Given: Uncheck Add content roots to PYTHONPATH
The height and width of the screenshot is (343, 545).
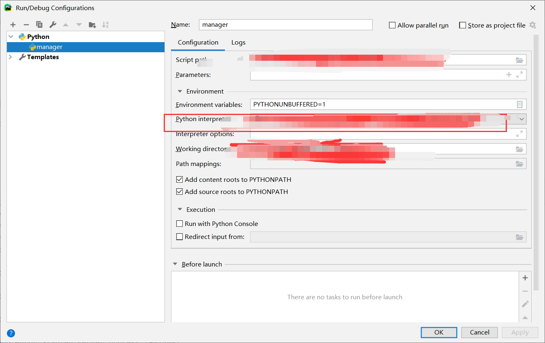Looking at the screenshot, I should (180, 179).
